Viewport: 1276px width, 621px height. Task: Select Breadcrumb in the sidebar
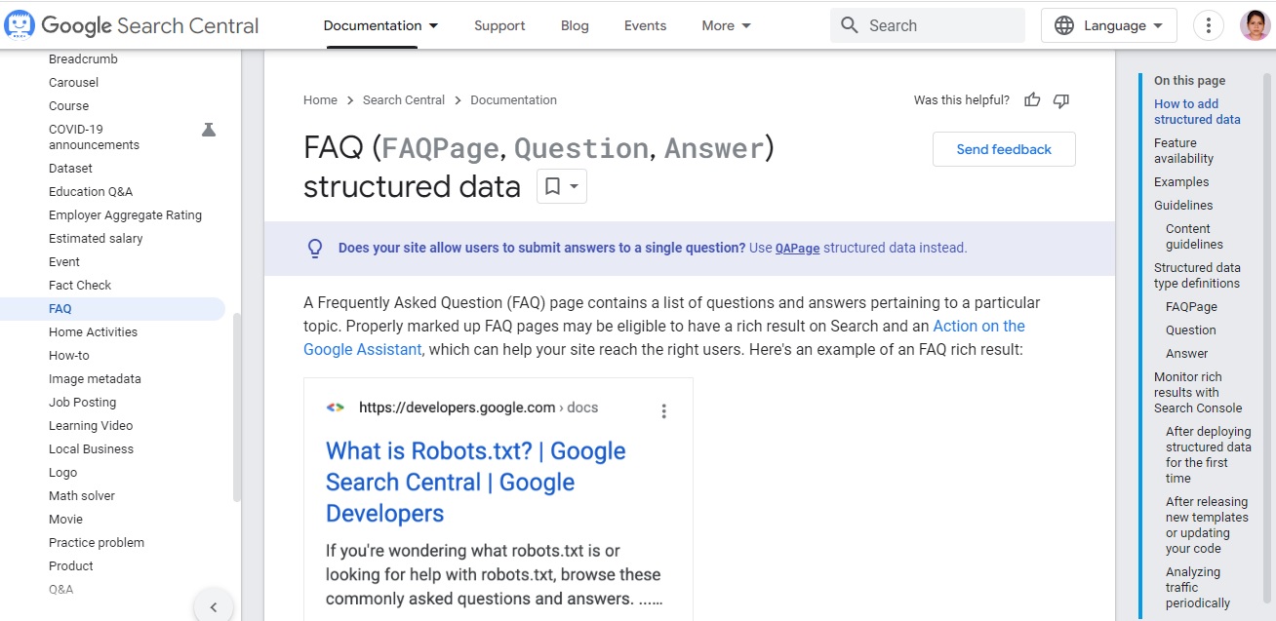[x=83, y=59]
